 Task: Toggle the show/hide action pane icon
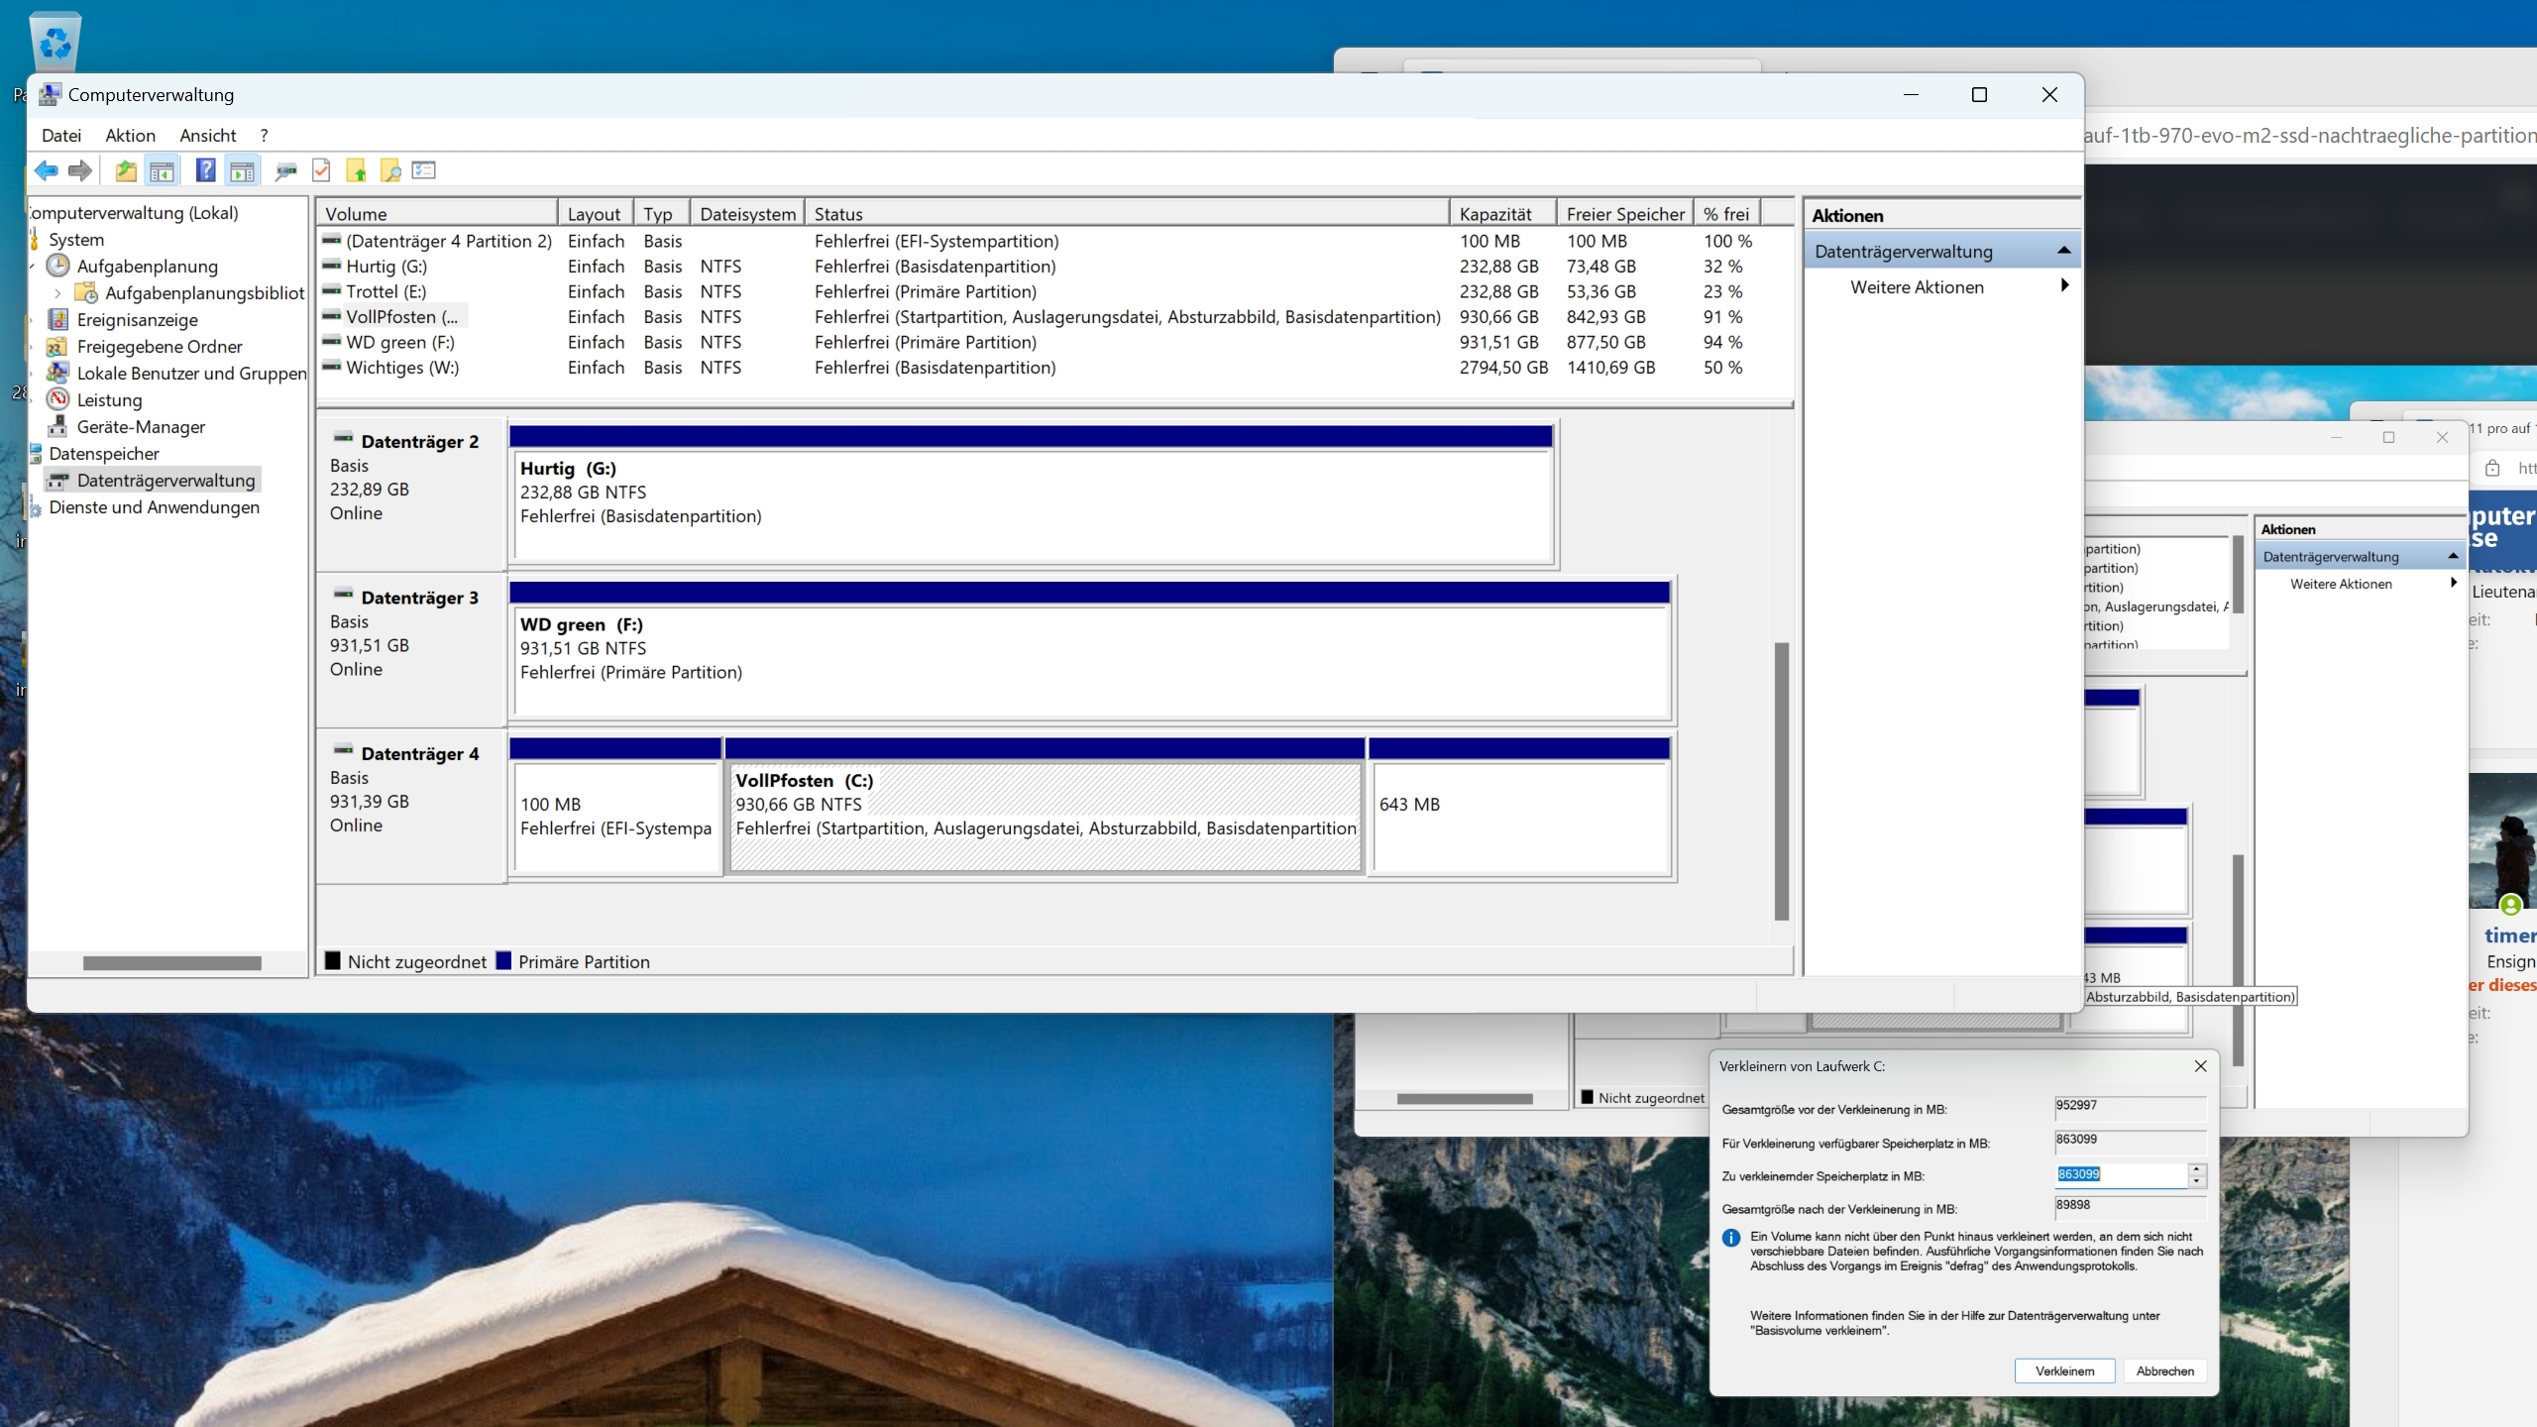[x=242, y=170]
